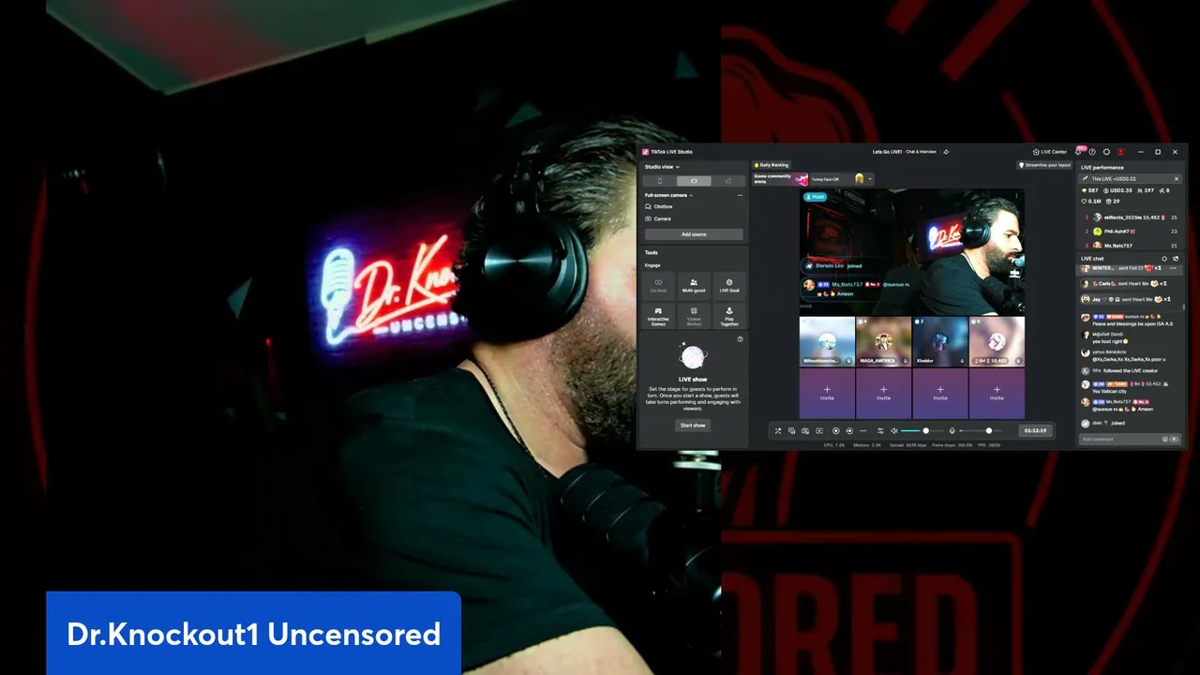The height and width of the screenshot is (675, 1200).
Task: Open the Co-host tool
Action: 658,285
